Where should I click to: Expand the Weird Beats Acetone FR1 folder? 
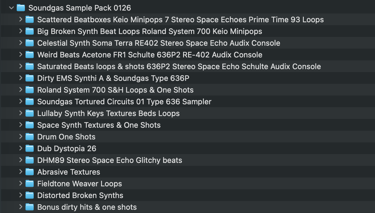point(21,55)
